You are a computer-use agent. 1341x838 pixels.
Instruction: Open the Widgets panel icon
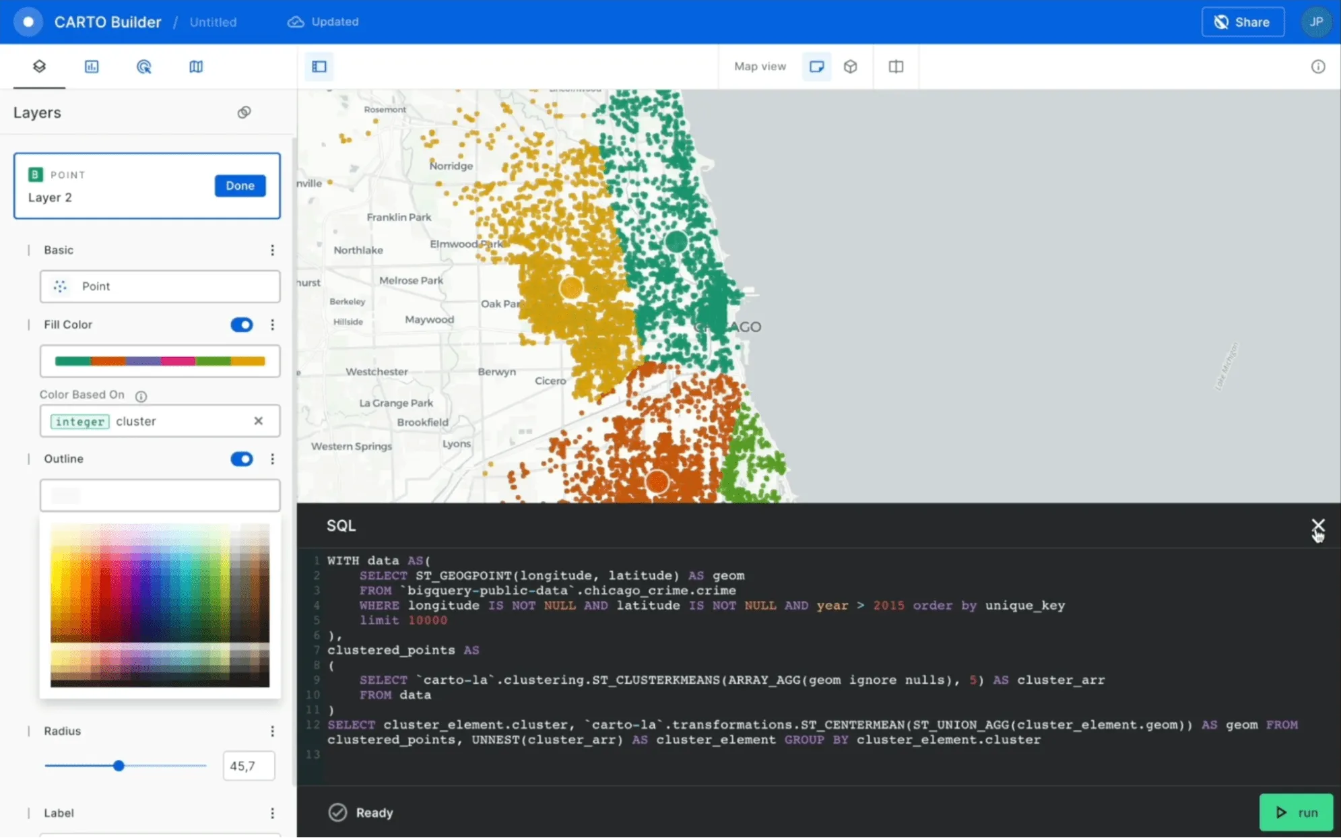[91, 67]
